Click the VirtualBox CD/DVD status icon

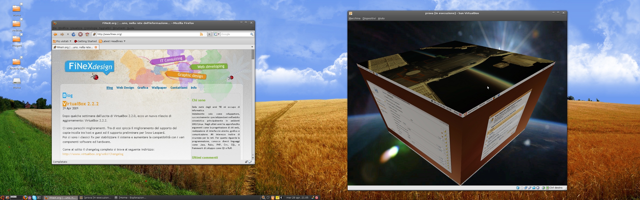[x=522, y=188]
